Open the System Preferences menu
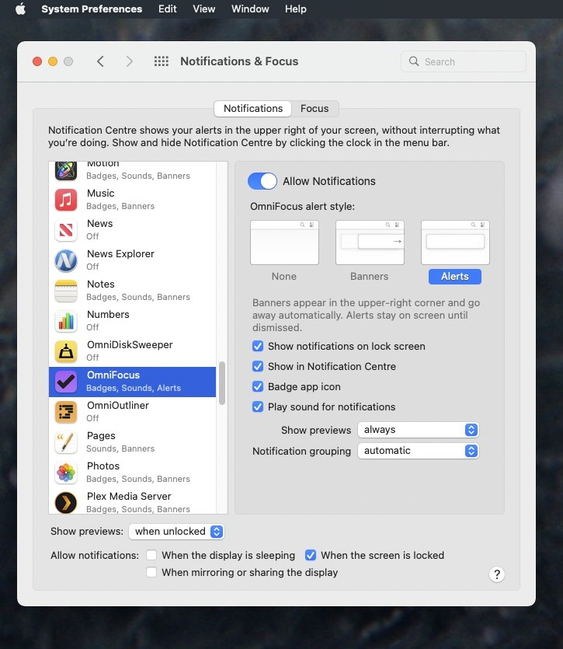Image resolution: width=563 pixels, height=649 pixels. pos(92,9)
